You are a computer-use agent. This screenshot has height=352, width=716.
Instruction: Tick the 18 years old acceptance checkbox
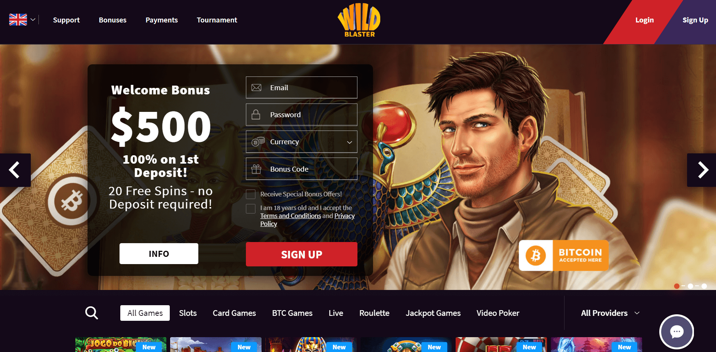click(250, 209)
